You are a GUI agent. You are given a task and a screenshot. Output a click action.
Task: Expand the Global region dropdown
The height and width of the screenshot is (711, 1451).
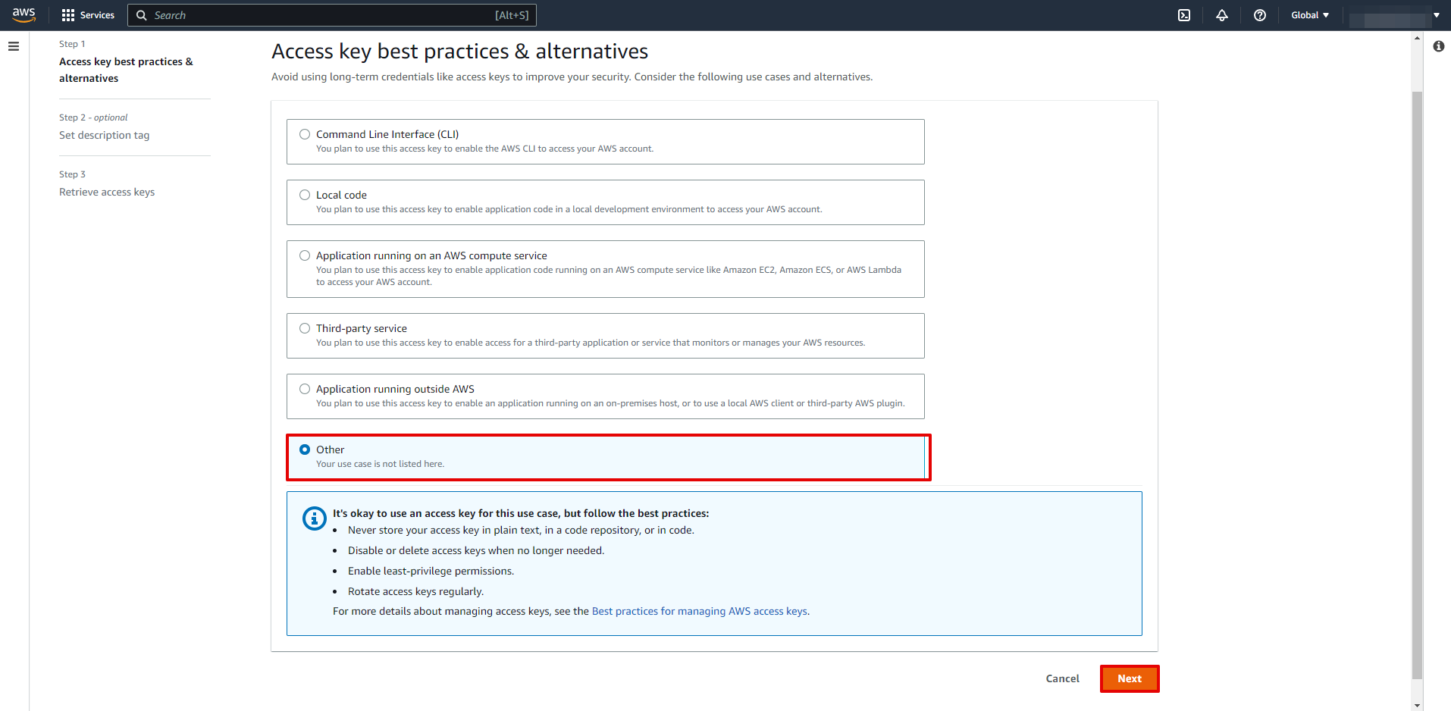point(1310,15)
